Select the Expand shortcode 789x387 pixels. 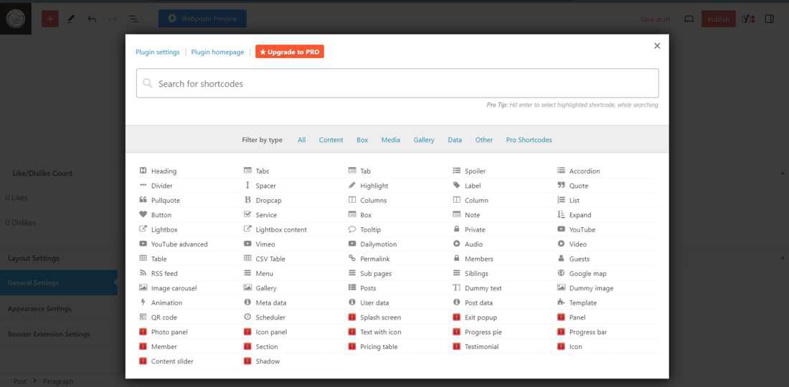574,214
